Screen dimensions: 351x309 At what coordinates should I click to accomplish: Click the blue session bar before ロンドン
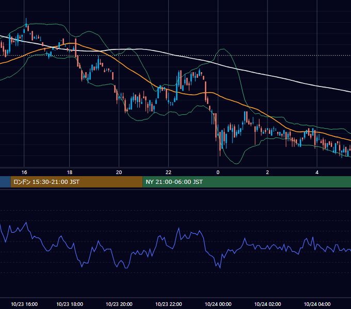[x=5, y=182]
